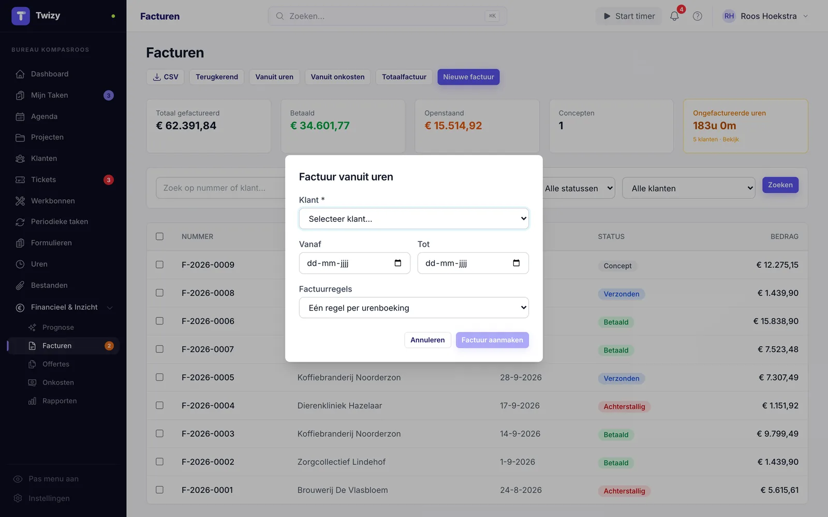Open the notifications bell
The width and height of the screenshot is (828, 517).
tap(674, 16)
